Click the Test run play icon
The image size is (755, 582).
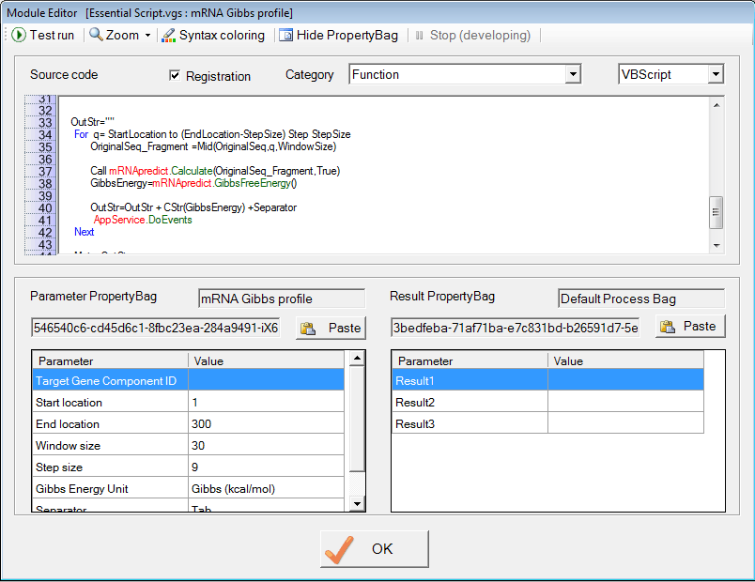point(18,35)
